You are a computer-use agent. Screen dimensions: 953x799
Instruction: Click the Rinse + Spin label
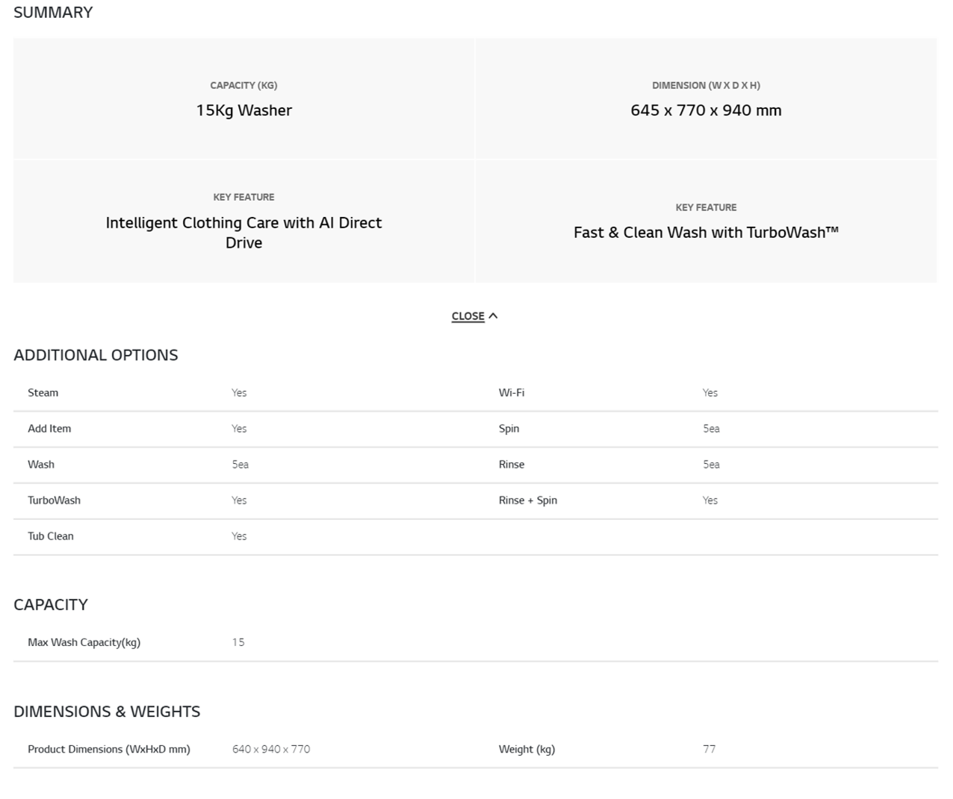point(528,501)
